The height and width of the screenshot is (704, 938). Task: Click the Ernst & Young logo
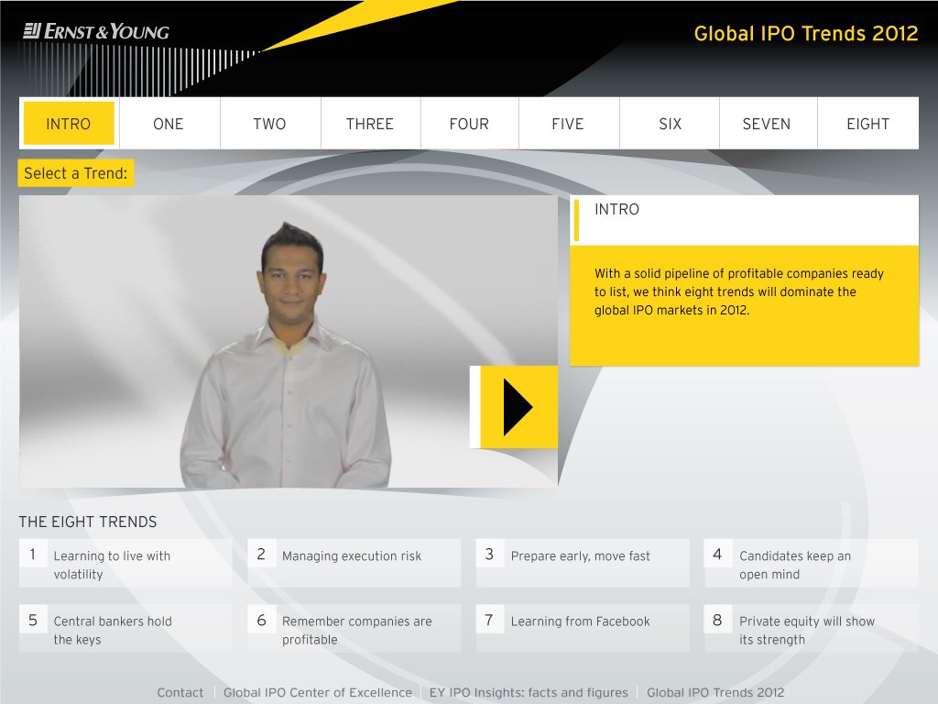coord(96,32)
